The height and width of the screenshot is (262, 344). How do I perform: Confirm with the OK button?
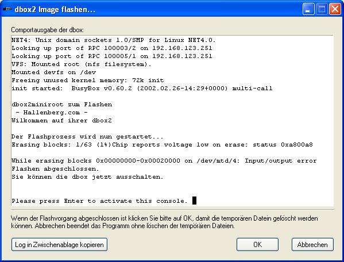257,244
